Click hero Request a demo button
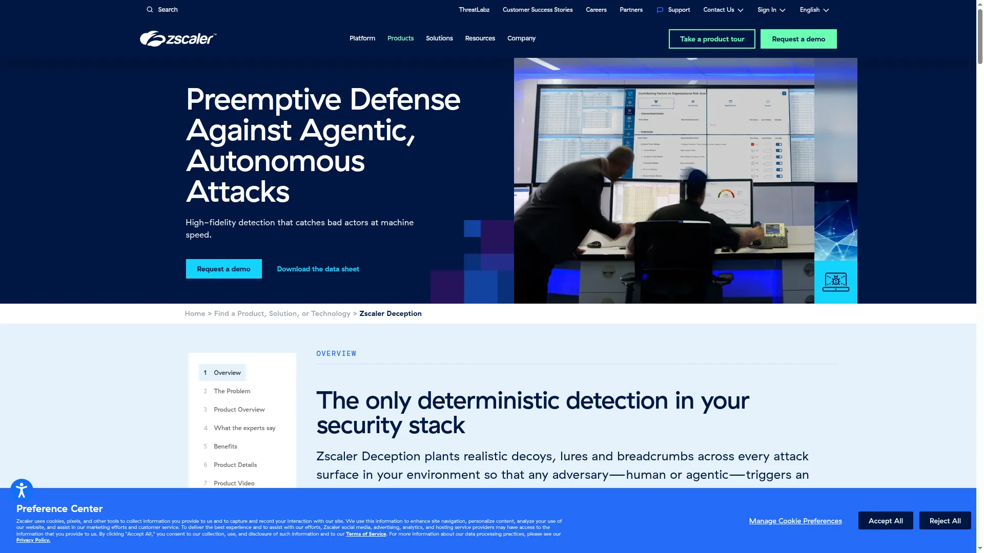 223,269
